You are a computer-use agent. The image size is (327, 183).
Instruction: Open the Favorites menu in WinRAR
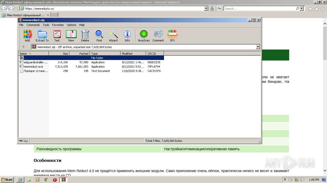(x=58, y=25)
